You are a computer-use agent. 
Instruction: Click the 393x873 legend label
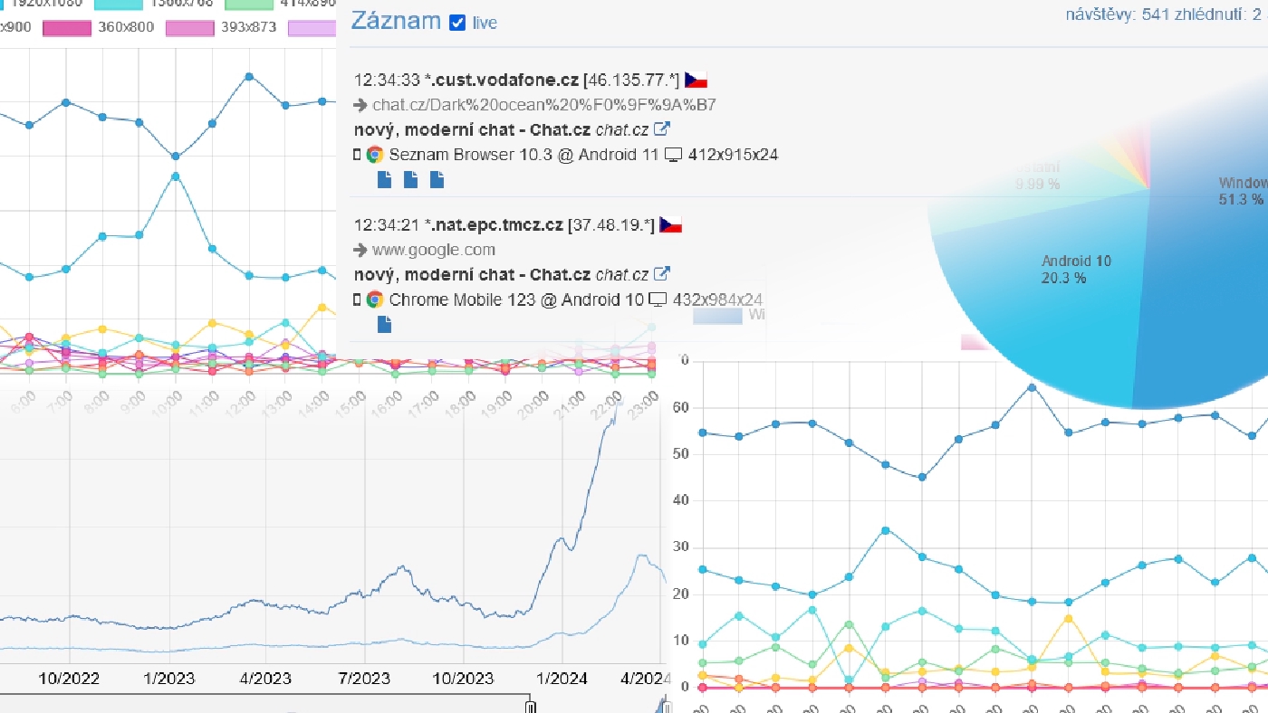point(249,27)
